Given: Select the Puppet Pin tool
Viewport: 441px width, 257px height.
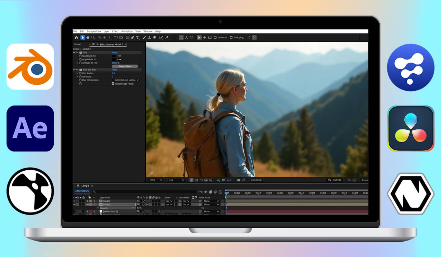Looking at the screenshot, I should 167,37.
